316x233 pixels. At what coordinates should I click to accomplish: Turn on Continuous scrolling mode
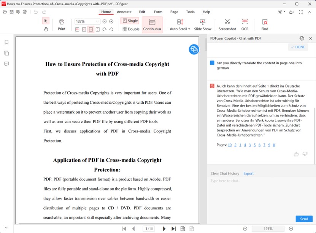[152, 25]
